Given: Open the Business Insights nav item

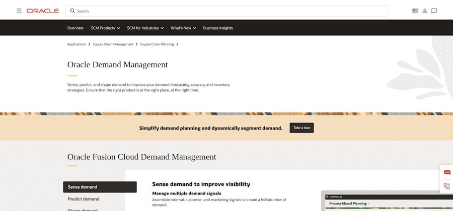Looking at the screenshot, I should click(218, 28).
